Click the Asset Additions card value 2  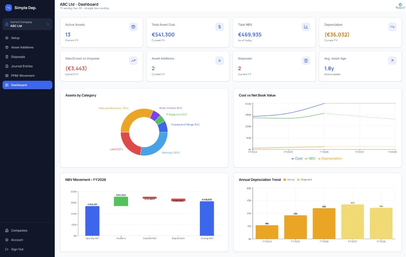(153, 68)
